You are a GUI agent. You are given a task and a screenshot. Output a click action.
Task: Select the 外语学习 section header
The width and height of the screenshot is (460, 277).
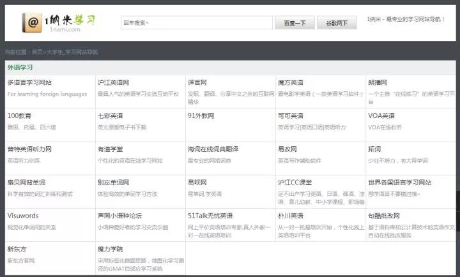20,68
